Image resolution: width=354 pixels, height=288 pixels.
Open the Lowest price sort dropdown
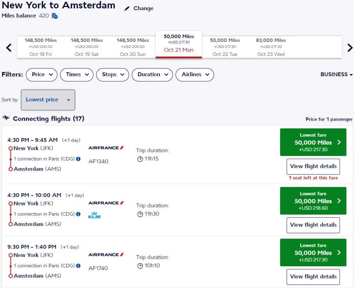coord(48,100)
